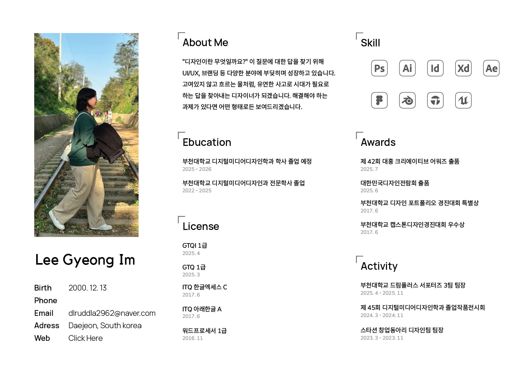Click the Adobe Xd icon
The width and height of the screenshot is (529, 374).
tap(463, 68)
